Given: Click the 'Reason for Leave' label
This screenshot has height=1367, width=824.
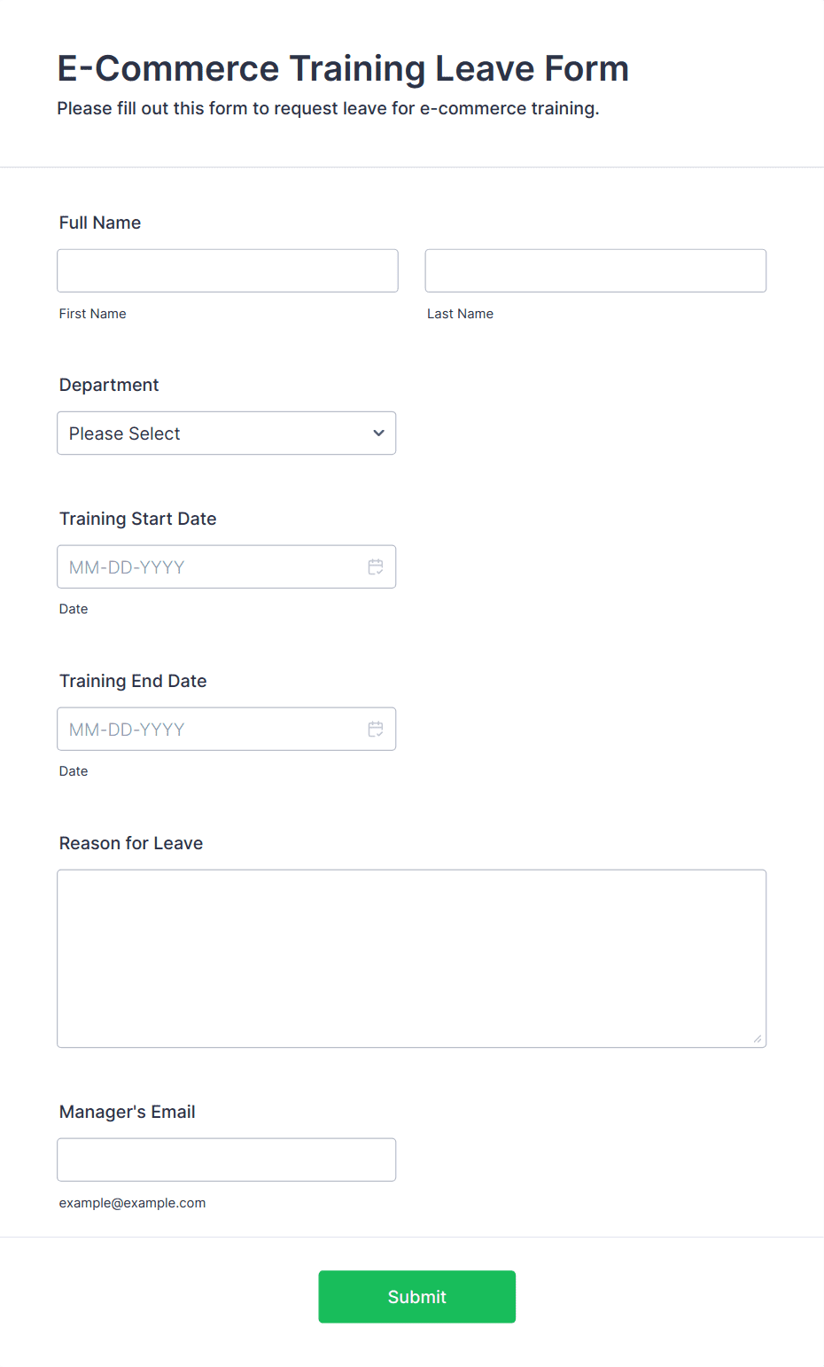Looking at the screenshot, I should pos(131,844).
